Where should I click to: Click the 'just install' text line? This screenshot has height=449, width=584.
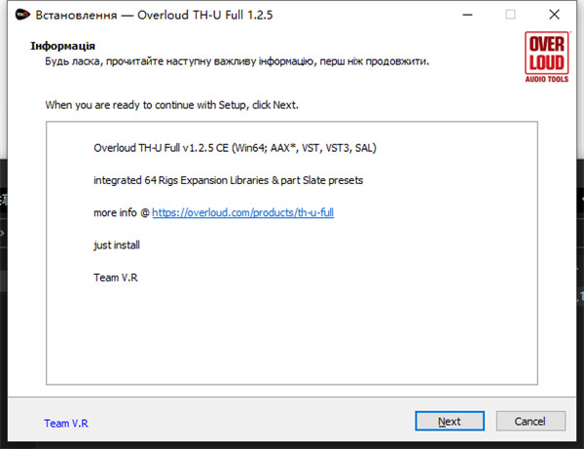(117, 245)
